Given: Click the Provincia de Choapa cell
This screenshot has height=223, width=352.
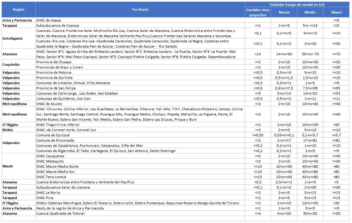Looking at the screenshot, I should click(x=54, y=62).
